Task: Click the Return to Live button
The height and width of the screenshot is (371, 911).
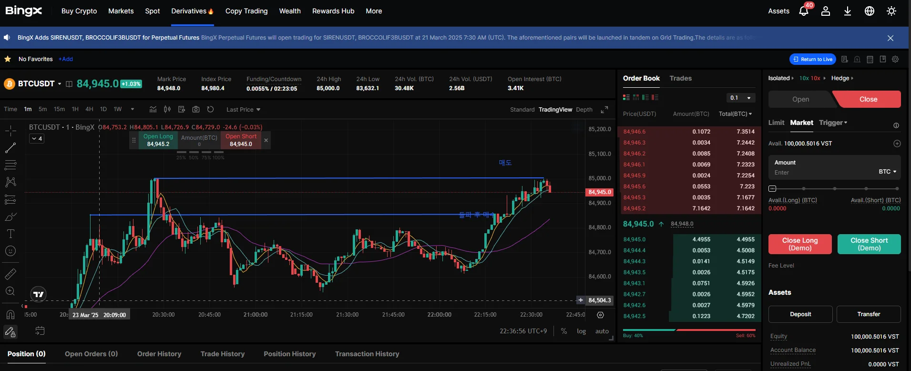Action: pyautogui.click(x=812, y=59)
